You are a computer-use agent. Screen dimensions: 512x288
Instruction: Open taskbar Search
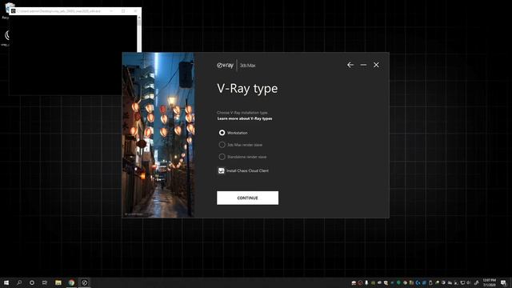point(19,282)
